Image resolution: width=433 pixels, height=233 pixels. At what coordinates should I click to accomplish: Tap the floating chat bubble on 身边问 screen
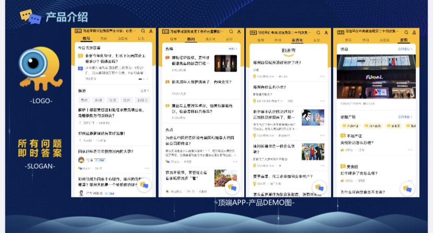[x=319, y=188]
